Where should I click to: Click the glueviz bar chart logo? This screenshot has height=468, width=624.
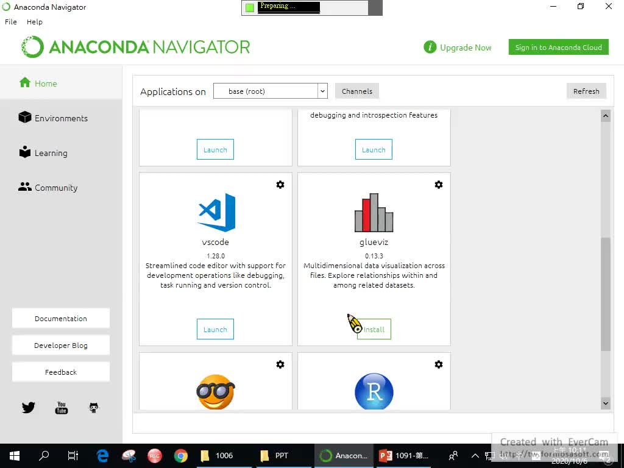(x=374, y=213)
